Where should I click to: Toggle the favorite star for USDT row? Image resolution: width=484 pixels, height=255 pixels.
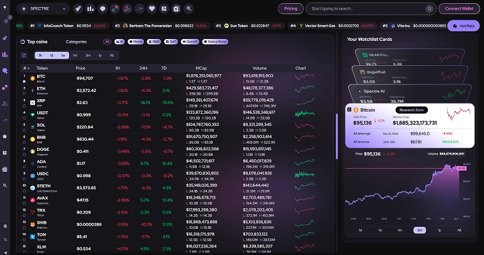point(24,118)
